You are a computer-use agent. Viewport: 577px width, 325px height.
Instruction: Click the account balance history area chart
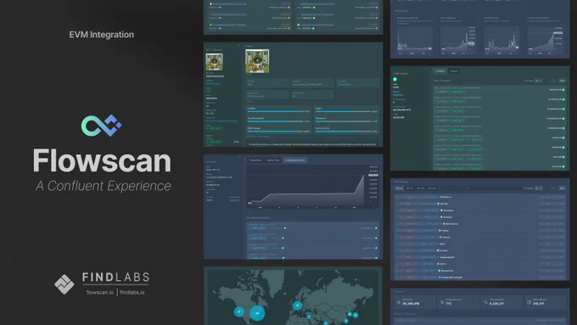coord(312,188)
